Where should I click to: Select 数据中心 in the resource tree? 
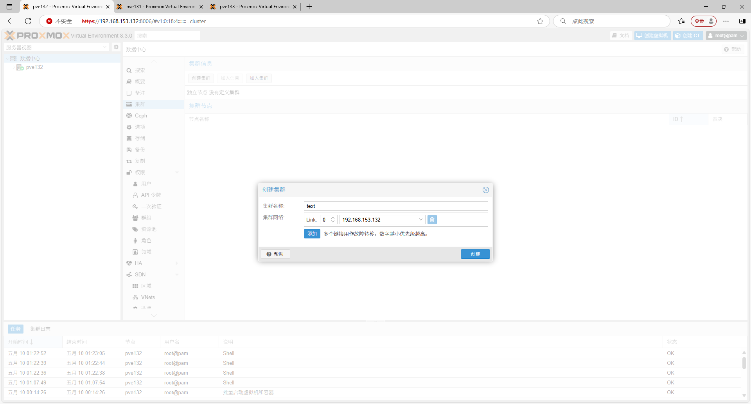click(x=30, y=58)
